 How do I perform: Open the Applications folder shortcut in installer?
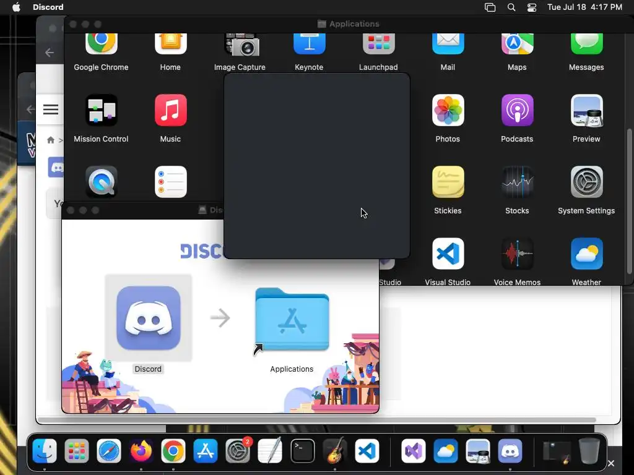coord(292,319)
